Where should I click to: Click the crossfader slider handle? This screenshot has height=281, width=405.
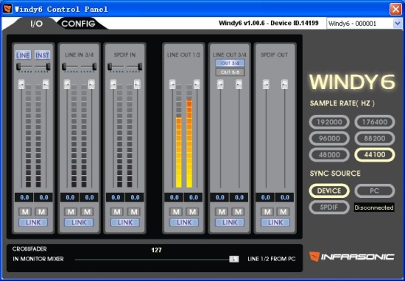point(234,259)
